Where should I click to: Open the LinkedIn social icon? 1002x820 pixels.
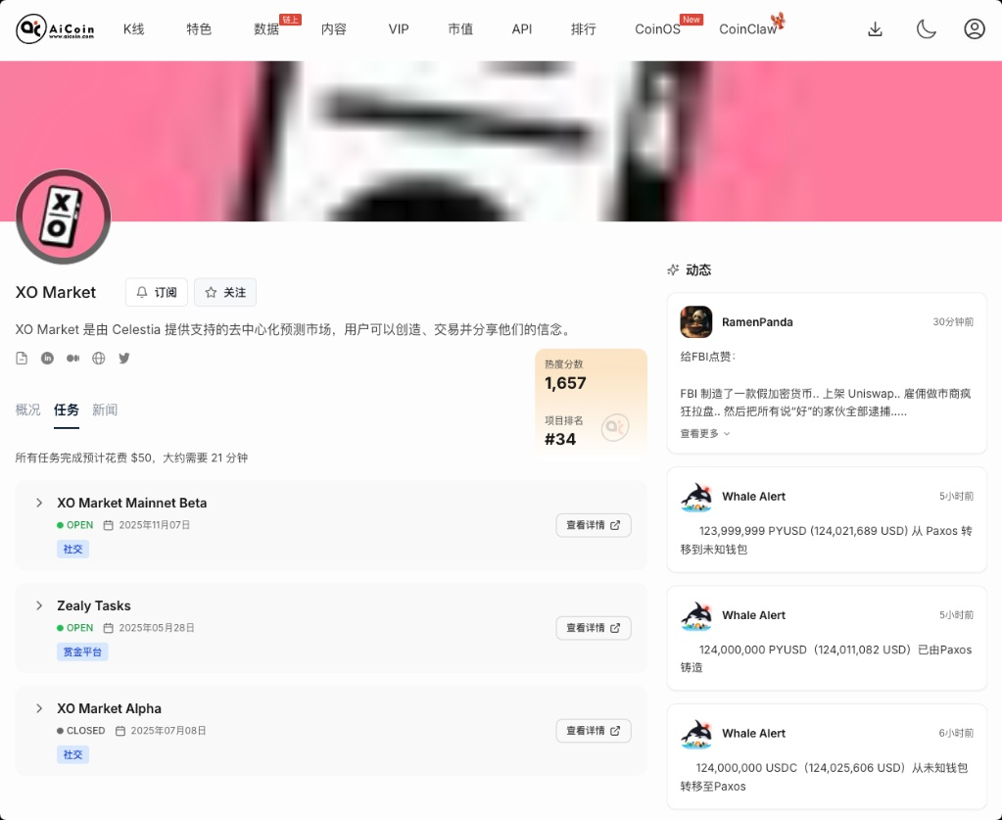click(47, 358)
